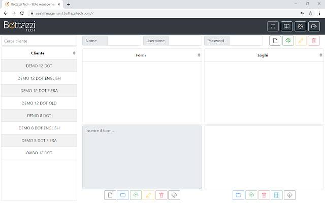This screenshot has width=325, height=203.
Task: Open the manual book icon in header
Action: (x=286, y=26)
